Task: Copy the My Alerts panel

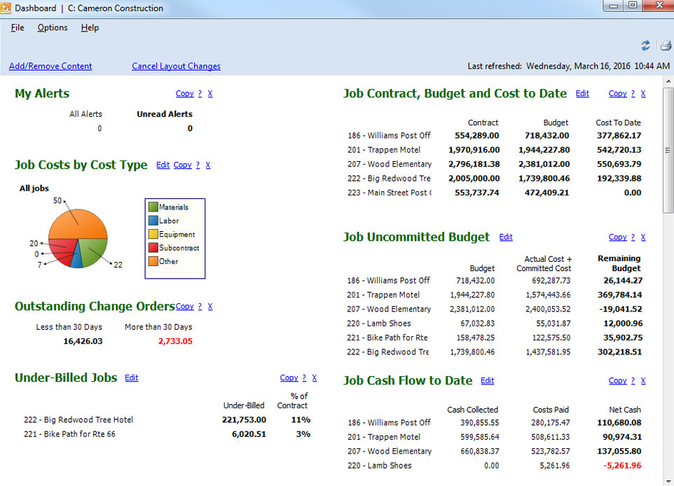Action: pyautogui.click(x=185, y=93)
